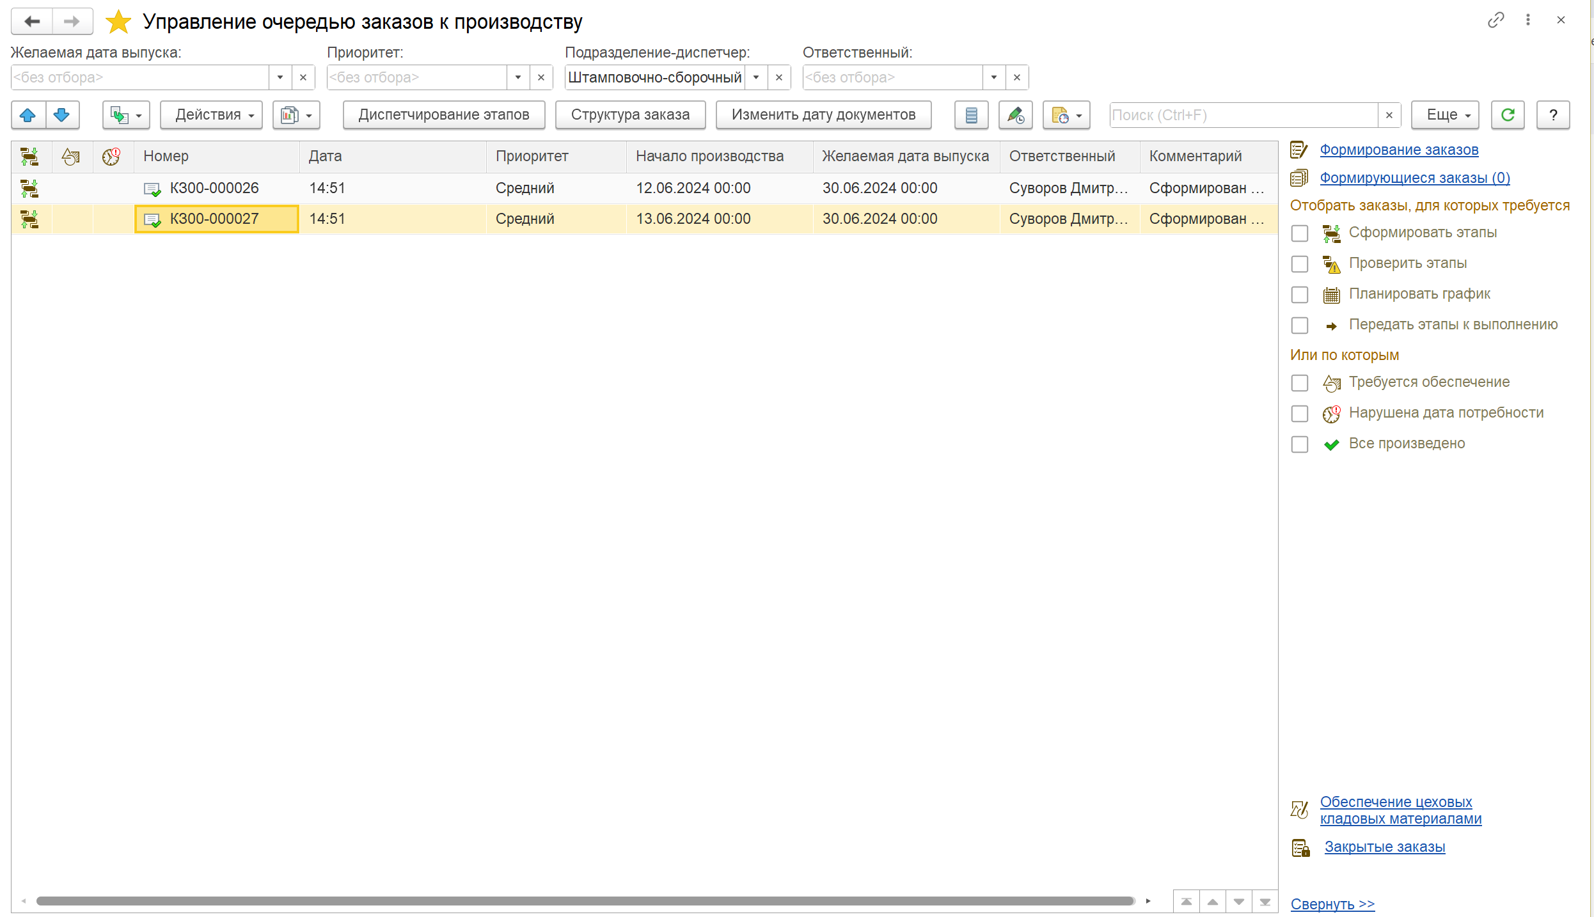The height and width of the screenshot is (917, 1594).
Task: Copy link via the chain icon
Action: coord(1495,20)
